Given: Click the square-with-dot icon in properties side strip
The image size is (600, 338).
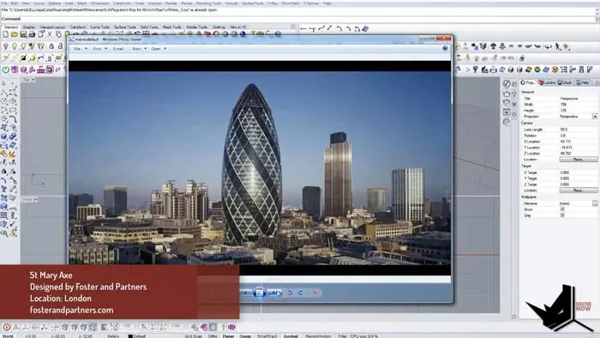Looking at the screenshot, I should click(507, 112).
